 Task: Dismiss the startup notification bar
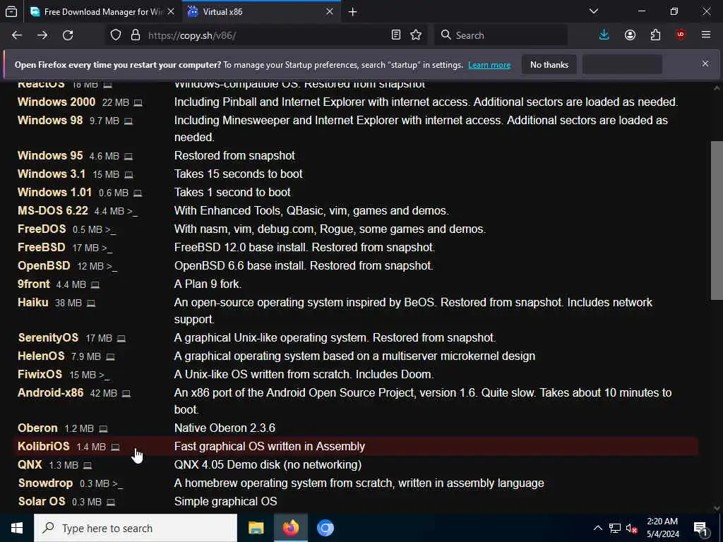point(705,64)
